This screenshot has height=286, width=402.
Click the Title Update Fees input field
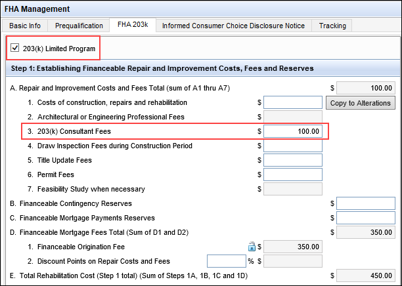pyautogui.click(x=293, y=160)
